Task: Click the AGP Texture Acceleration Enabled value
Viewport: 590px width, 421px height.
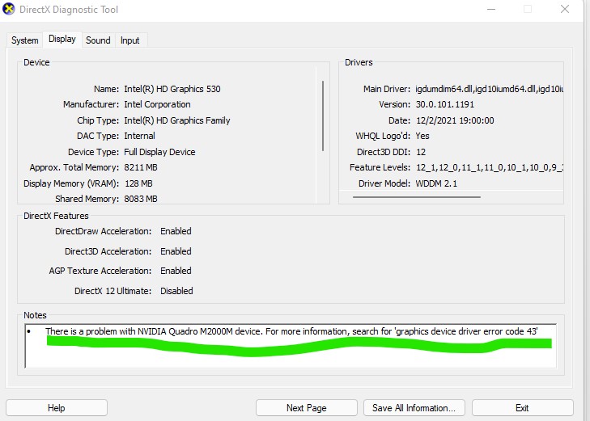Action: [x=176, y=271]
